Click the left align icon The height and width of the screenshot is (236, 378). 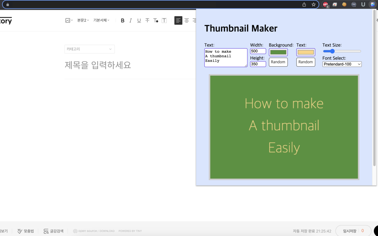[178, 20]
